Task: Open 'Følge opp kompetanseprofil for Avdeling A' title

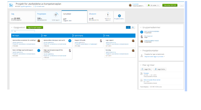Action: (x=53, y=51)
